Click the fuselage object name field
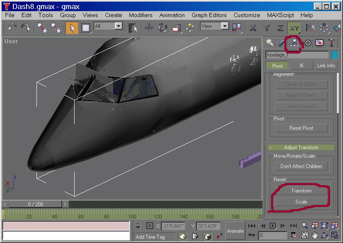Viewport: 343px width, 243px height. tap(297, 55)
